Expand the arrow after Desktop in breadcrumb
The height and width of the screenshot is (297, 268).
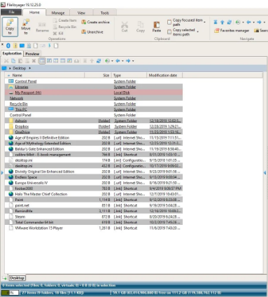(30, 68)
